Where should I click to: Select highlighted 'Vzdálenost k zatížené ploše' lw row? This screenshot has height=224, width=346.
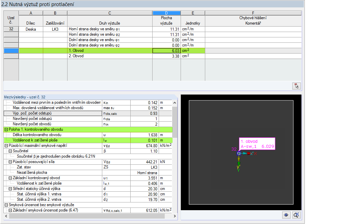click(88, 140)
